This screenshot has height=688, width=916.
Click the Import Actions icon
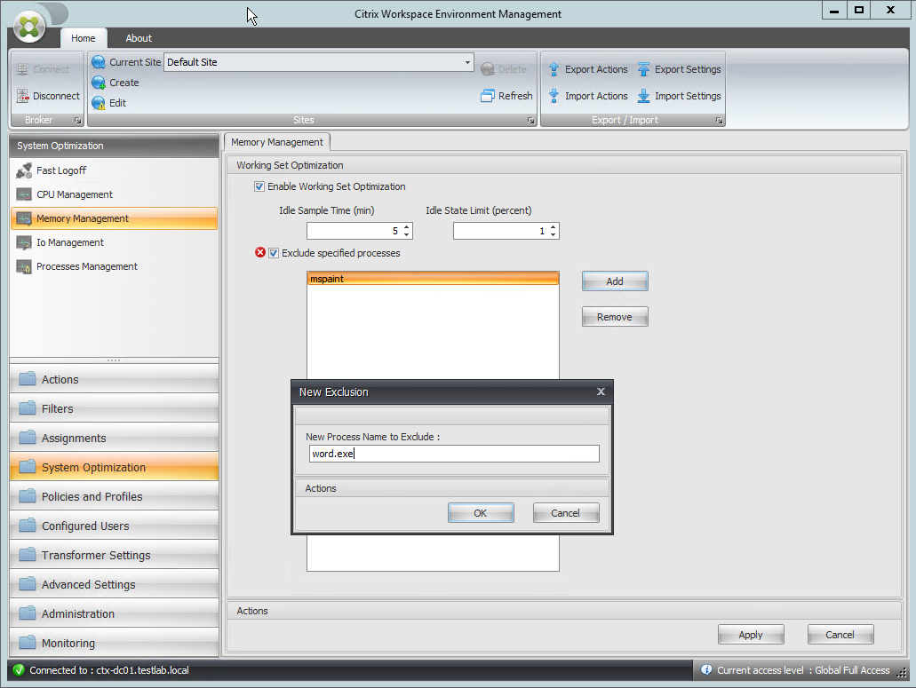click(554, 96)
